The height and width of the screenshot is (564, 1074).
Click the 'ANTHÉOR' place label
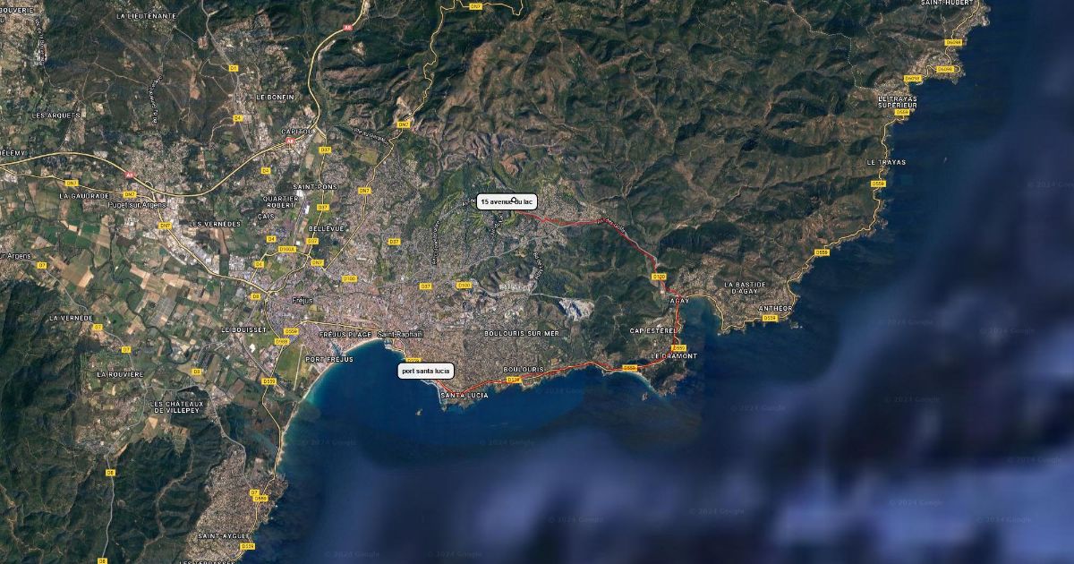[x=776, y=308]
